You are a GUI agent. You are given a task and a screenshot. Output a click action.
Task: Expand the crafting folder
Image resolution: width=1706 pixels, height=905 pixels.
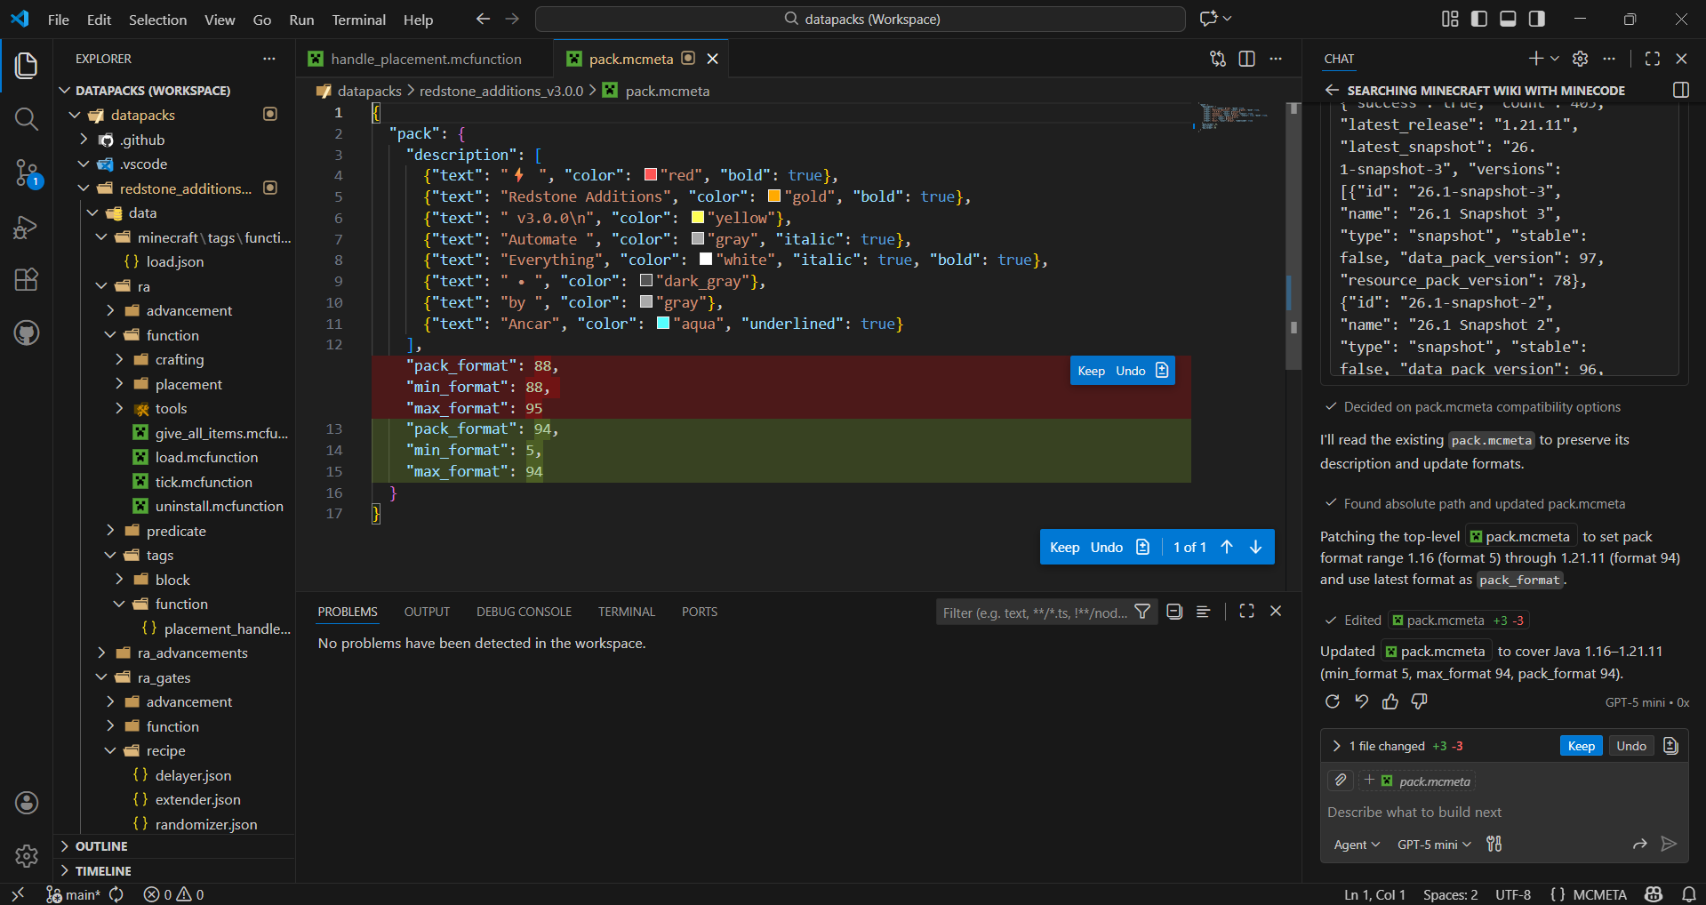119,359
